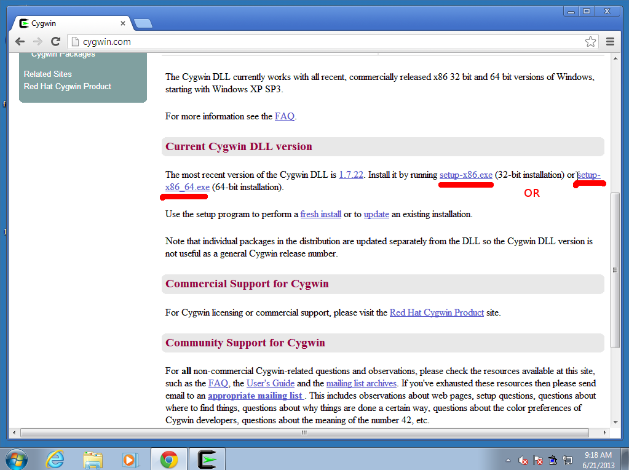Launch Windows Media Player from taskbar
The height and width of the screenshot is (470, 629).
[x=130, y=460]
